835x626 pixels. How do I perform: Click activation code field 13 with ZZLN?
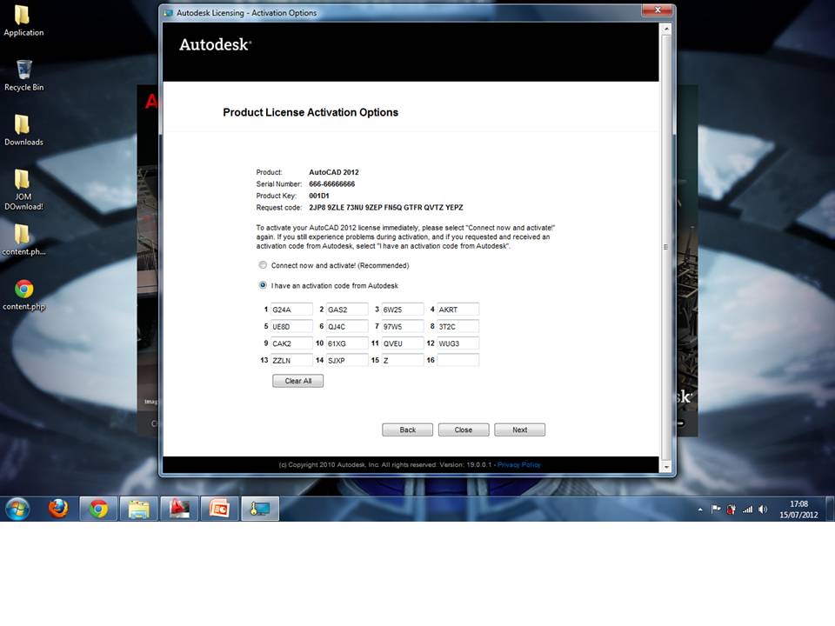(291, 360)
